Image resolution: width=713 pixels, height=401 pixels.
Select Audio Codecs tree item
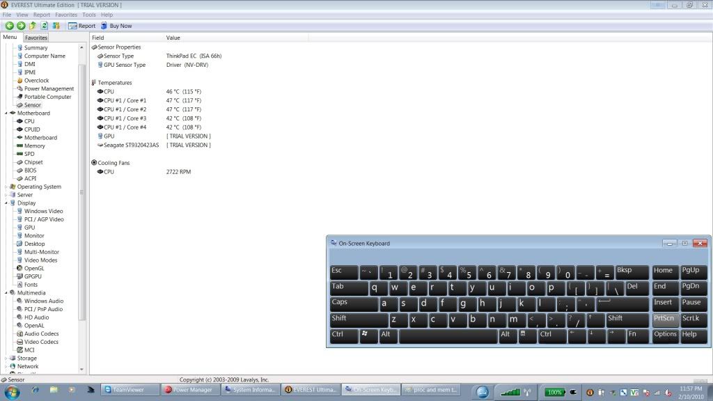[41, 333]
